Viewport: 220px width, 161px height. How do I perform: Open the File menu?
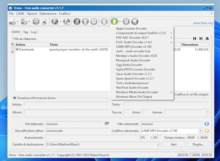tap(11, 14)
